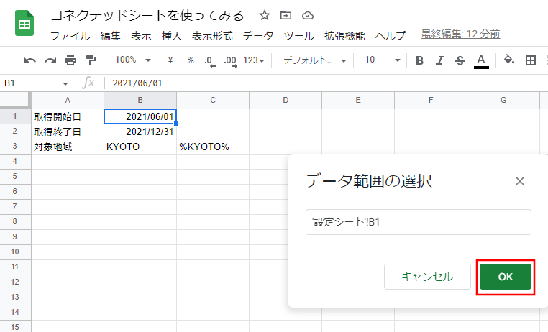The height and width of the screenshot is (332, 548).
Task: Open fill color picker
Action: pos(509,60)
